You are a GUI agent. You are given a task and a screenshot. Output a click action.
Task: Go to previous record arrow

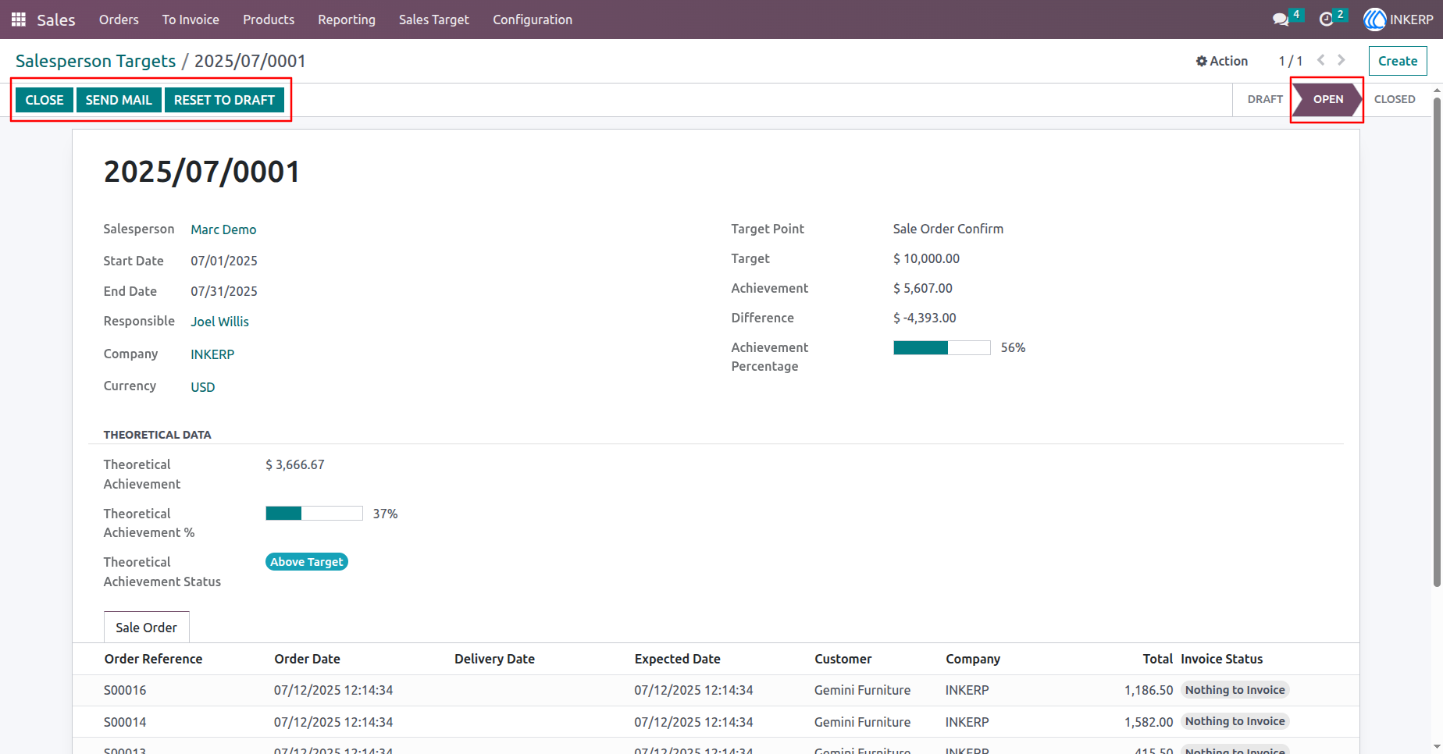pos(1321,60)
